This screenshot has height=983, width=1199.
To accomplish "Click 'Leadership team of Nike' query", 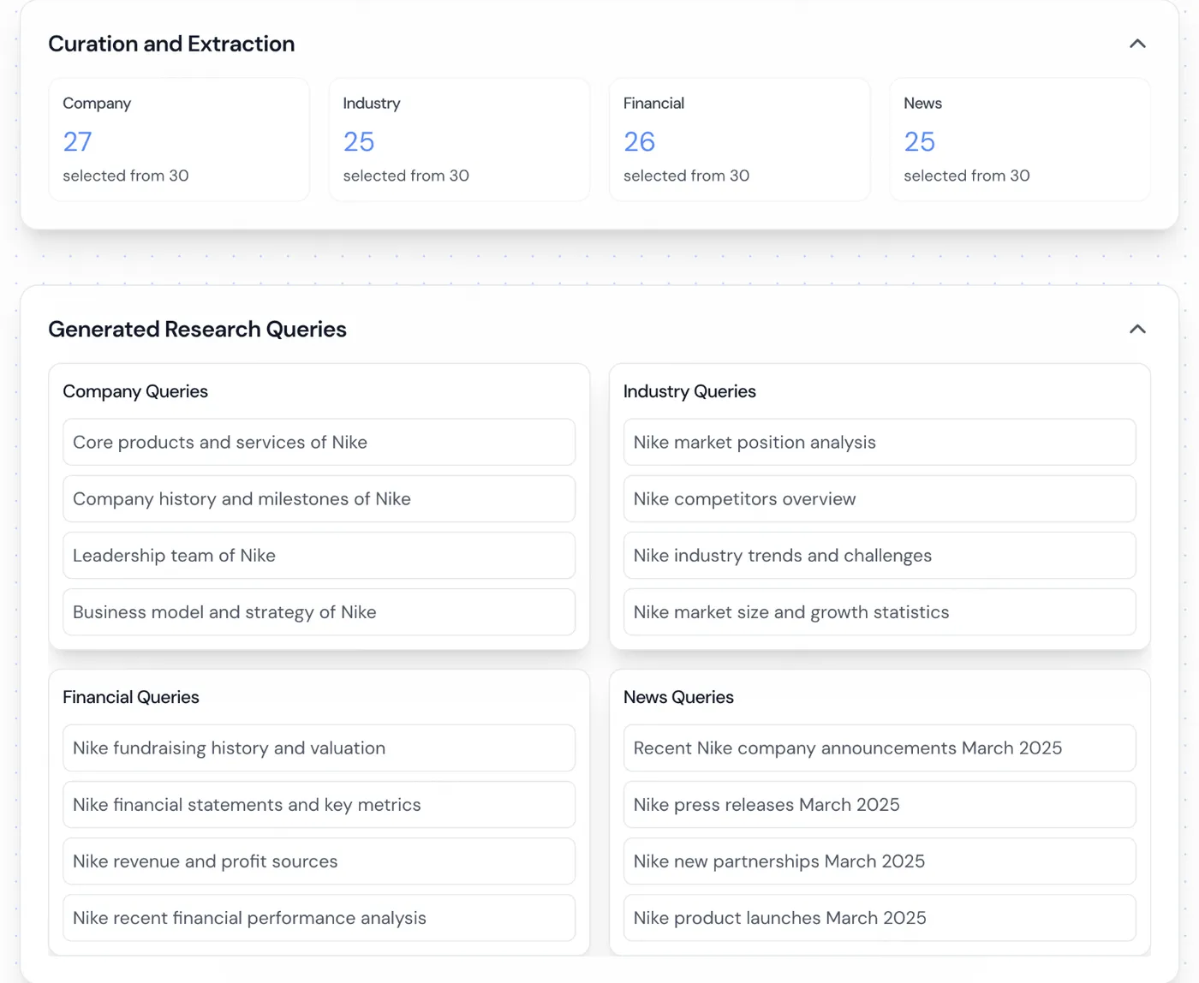I will (319, 555).
